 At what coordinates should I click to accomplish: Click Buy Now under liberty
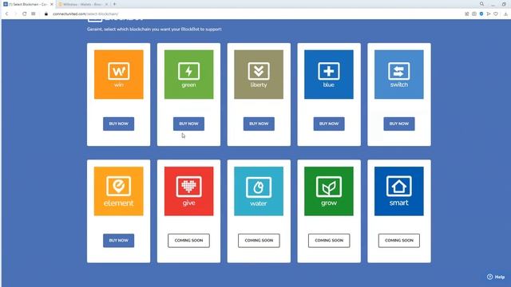pyautogui.click(x=259, y=124)
